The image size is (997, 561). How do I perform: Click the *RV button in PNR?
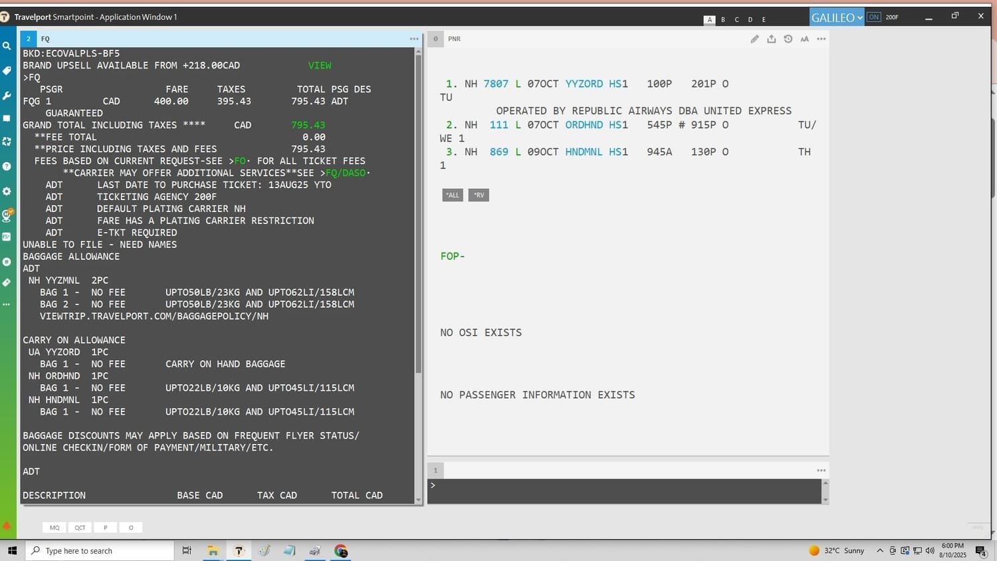tap(479, 195)
